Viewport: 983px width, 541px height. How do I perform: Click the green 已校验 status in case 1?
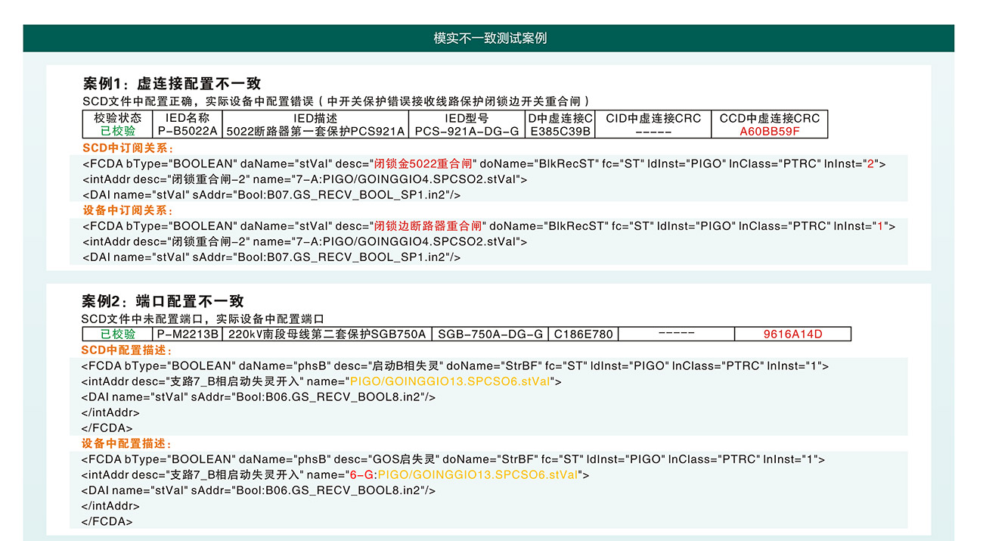click(117, 131)
